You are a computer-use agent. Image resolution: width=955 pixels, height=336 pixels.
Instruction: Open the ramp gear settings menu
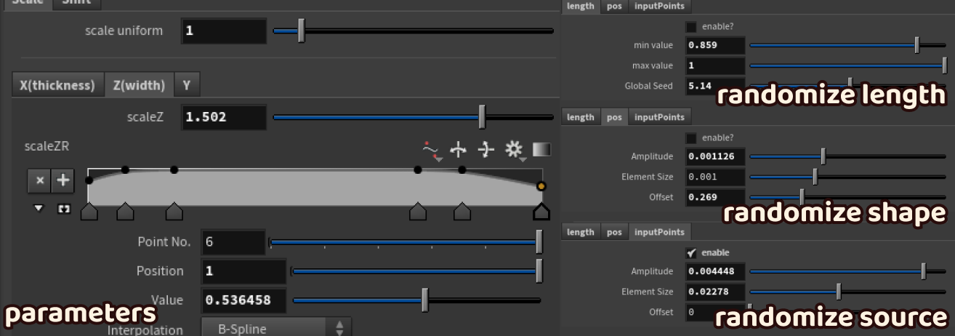(x=515, y=150)
